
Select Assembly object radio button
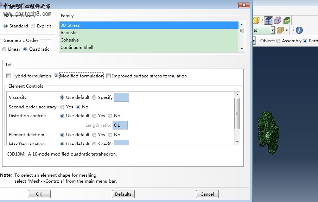pyautogui.click(x=279, y=41)
